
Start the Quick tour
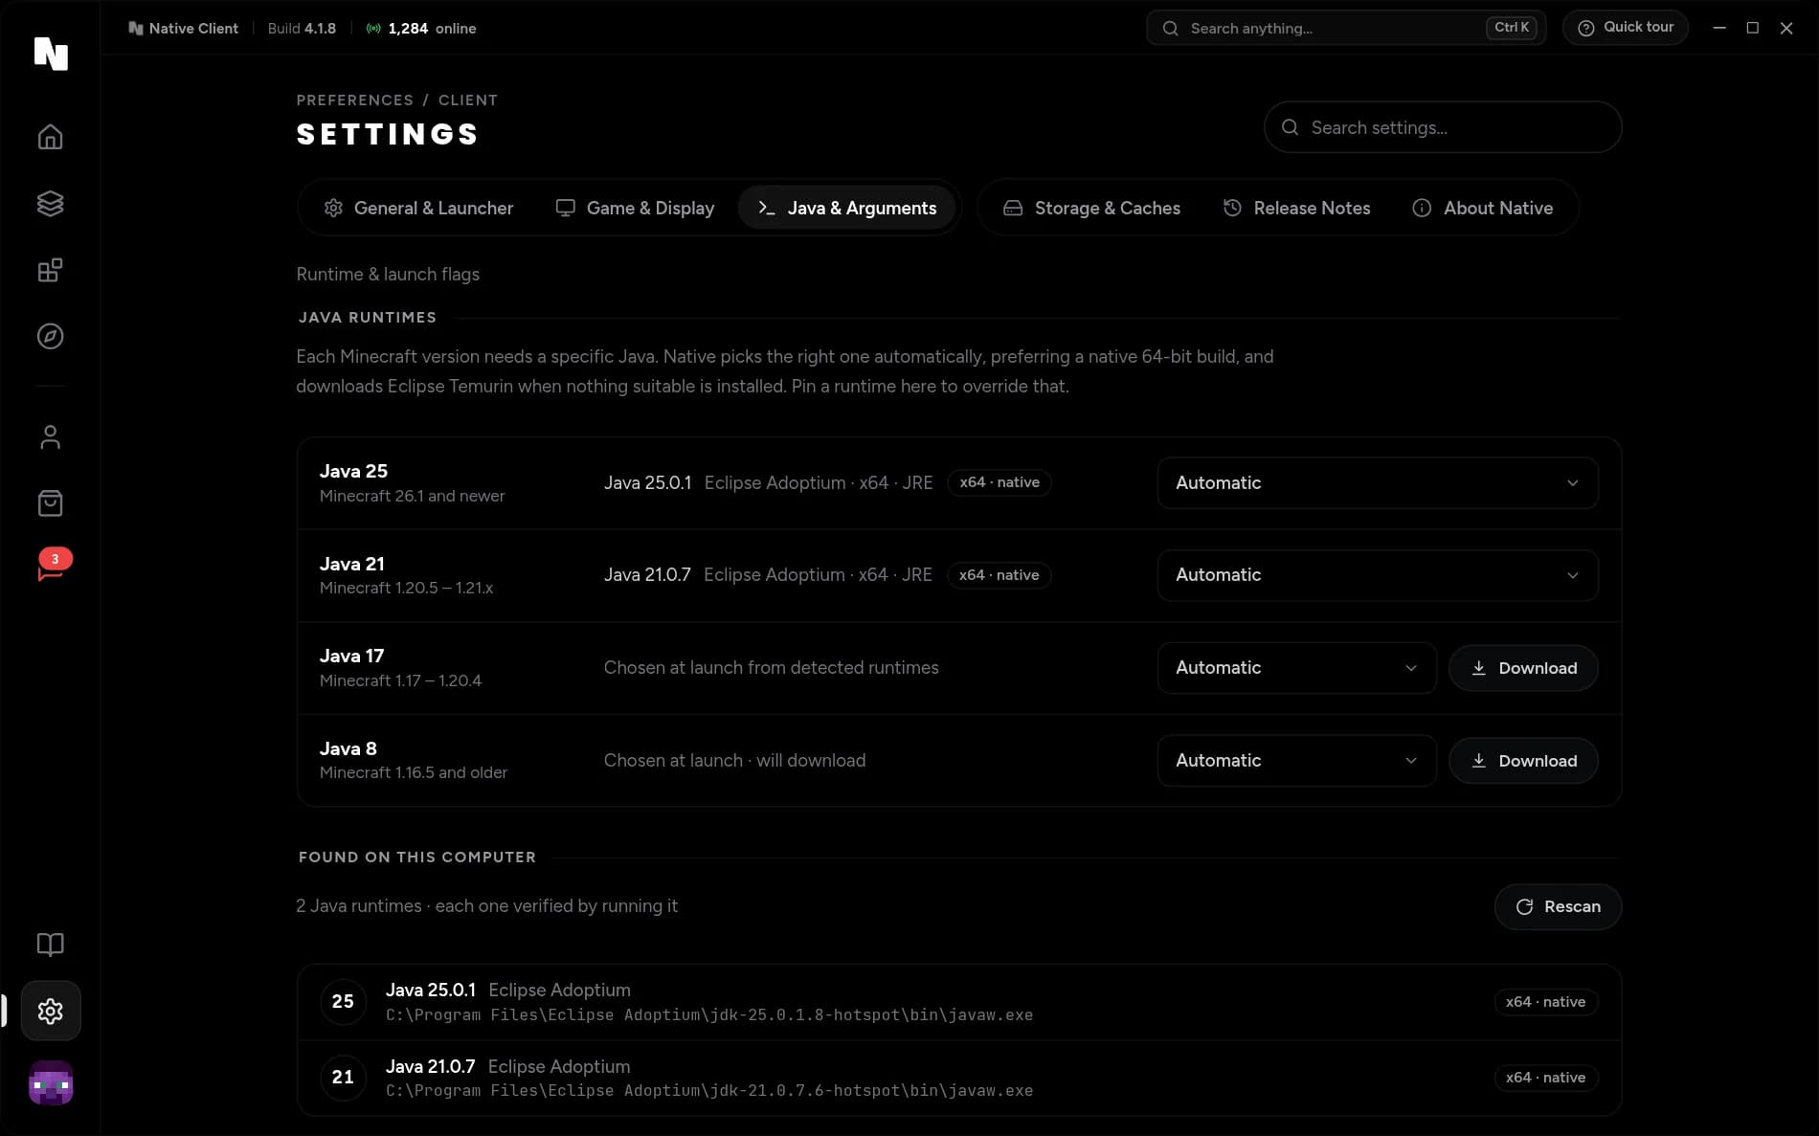point(1625,28)
